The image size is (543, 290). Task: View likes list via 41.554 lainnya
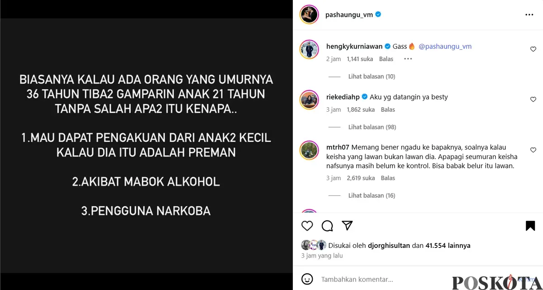(x=448, y=246)
